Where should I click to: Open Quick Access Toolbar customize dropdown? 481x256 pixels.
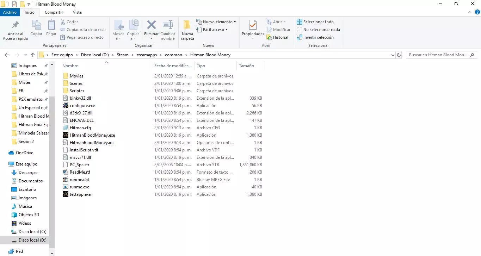click(x=29, y=4)
